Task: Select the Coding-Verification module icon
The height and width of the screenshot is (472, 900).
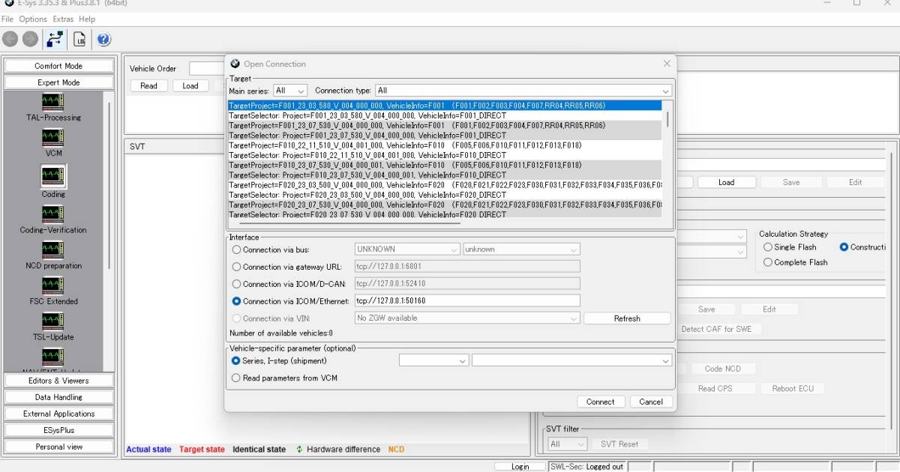Action: click(52, 214)
